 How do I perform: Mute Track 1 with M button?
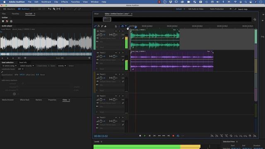point(116,31)
